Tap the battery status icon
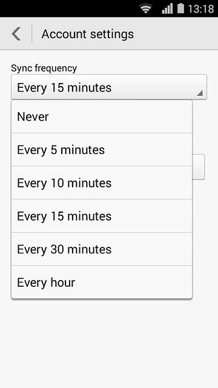This screenshot has height=388, width=218. (180, 8)
